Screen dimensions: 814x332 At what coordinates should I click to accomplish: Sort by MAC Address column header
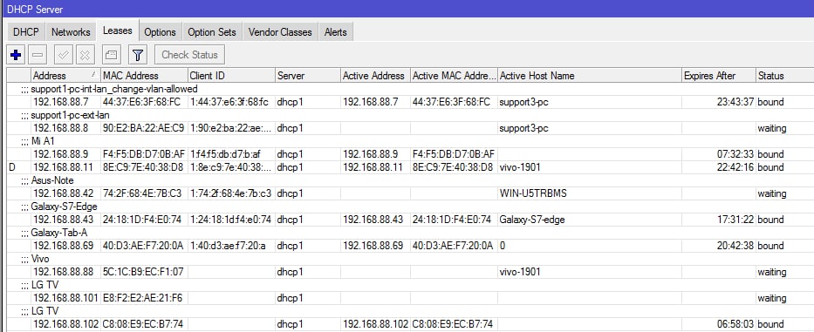[144, 76]
